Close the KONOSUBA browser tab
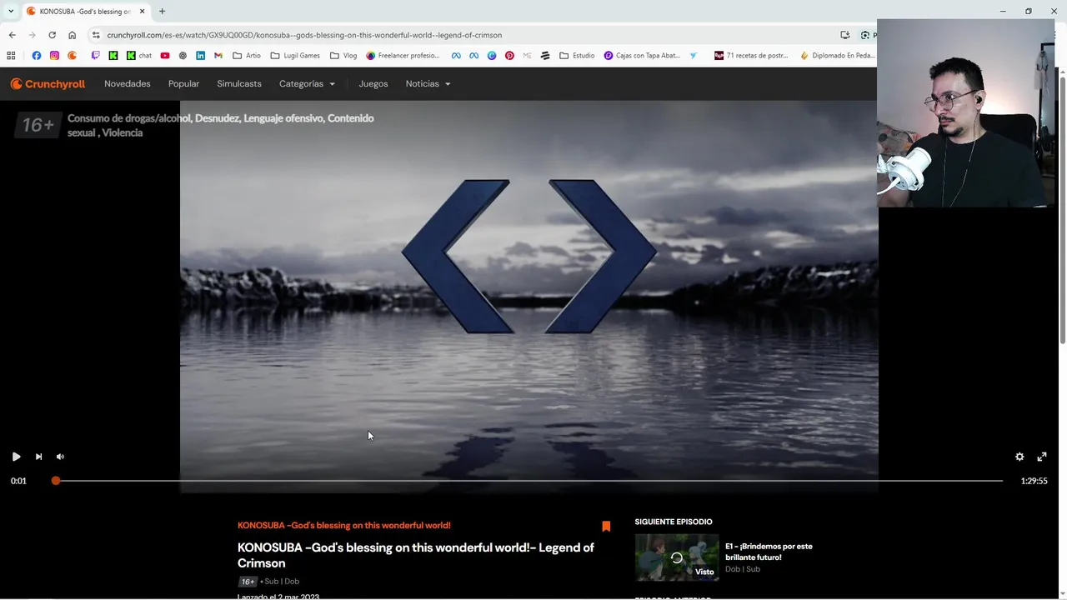This screenshot has width=1067, height=600. pyautogui.click(x=143, y=11)
